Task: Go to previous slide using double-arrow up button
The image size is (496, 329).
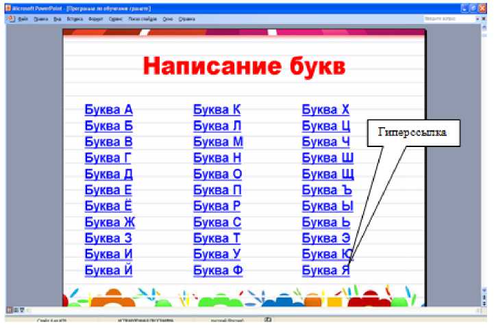Action: pos(484,297)
